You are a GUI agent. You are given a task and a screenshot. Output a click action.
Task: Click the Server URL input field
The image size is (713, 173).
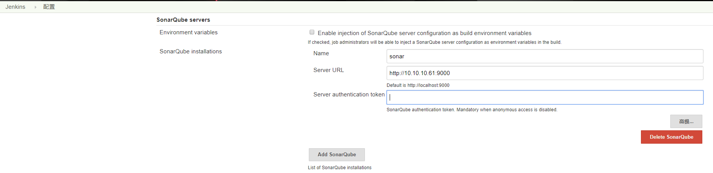tap(544, 73)
